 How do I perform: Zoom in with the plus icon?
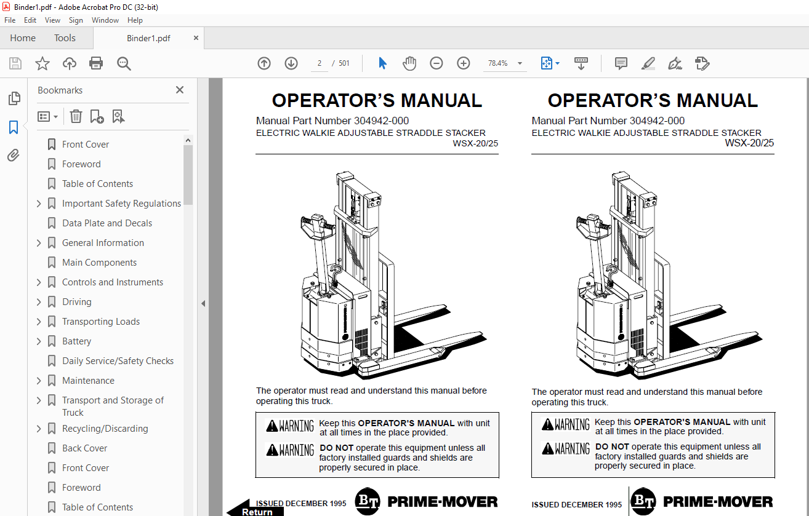click(464, 63)
